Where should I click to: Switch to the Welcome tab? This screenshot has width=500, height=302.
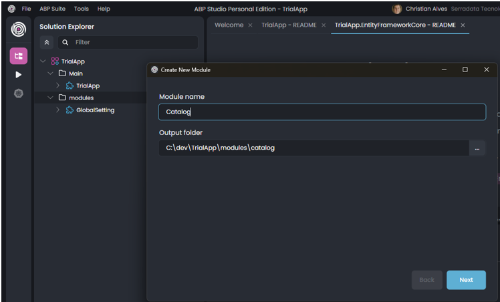228,25
